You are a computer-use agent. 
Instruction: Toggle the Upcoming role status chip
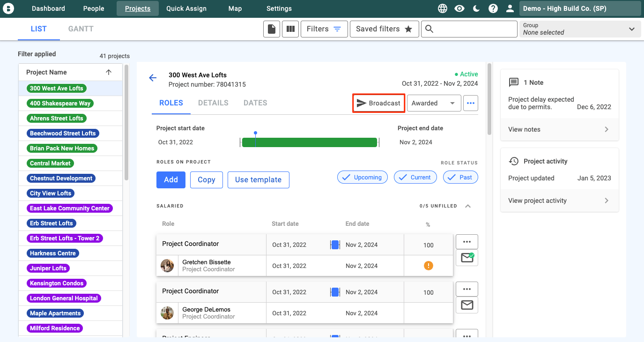[x=363, y=177]
